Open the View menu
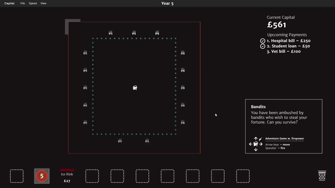Image resolution: width=335 pixels, height=188 pixels. click(x=43, y=3)
